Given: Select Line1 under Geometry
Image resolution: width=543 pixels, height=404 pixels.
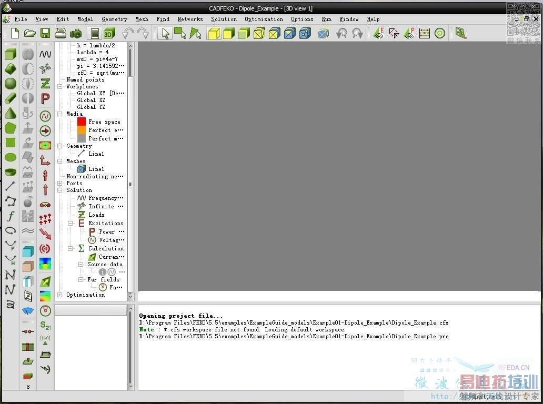Looking at the screenshot, I should (x=96, y=154).
